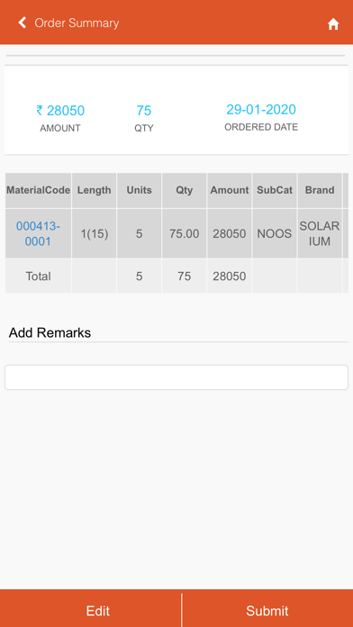Select the Length column header

[95, 190]
